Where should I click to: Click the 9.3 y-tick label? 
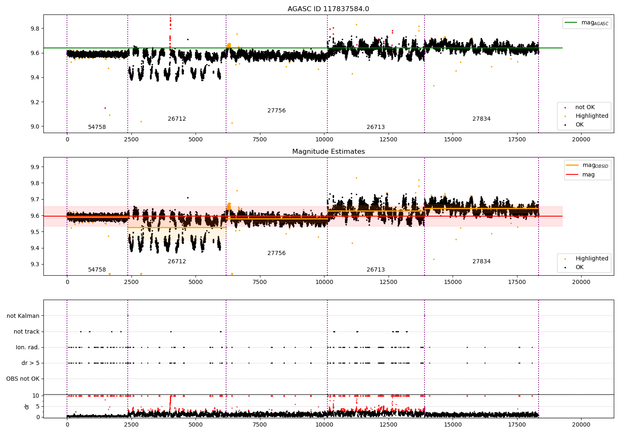pos(34,265)
